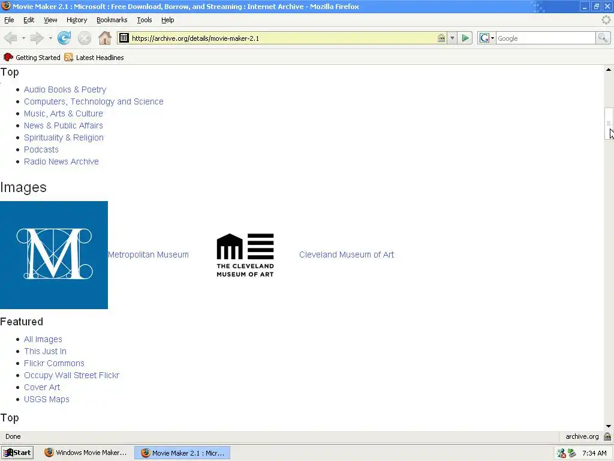614x461 pixels.
Task: Open the Windows Start menu
Action: (17, 453)
